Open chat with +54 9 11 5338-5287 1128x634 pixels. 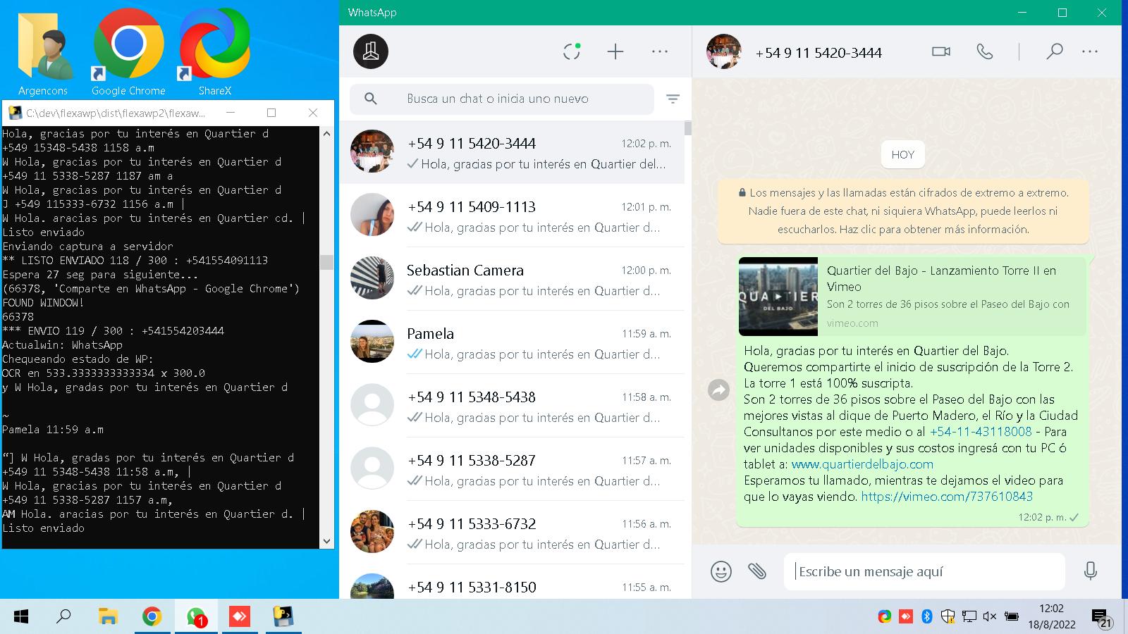(512, 469)
